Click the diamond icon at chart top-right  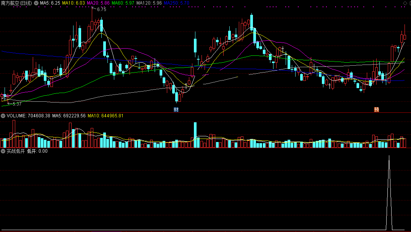[405, 3]
